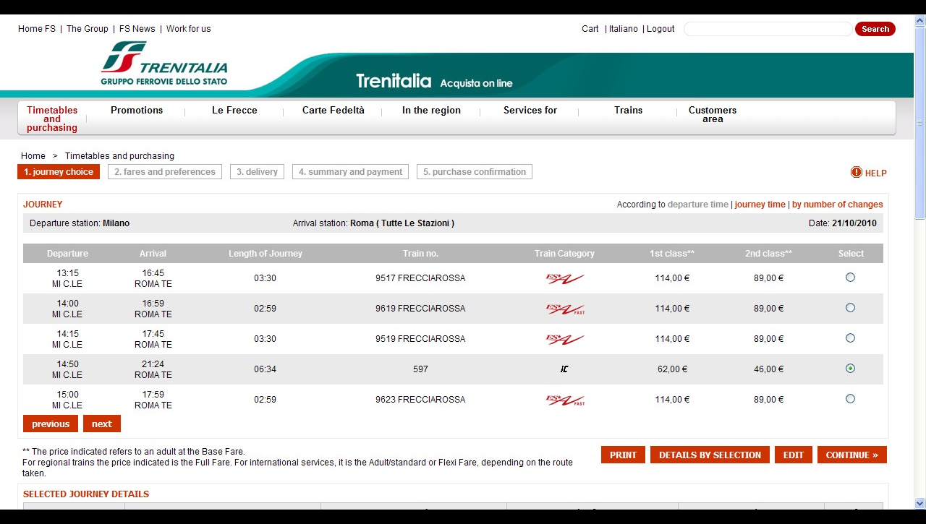Image resolution: width=926 pixels, height=524 pixels.
Task: Open Timetables and purchasing menu
Action: click(52, 119)
